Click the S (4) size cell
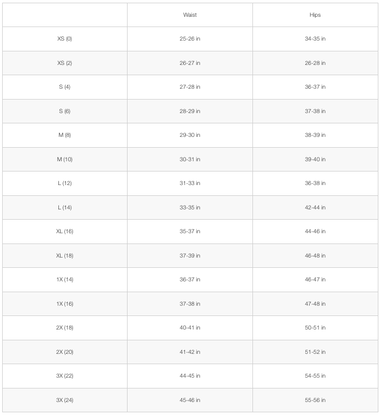Screen dimensions: 380x415 (64, 87)
